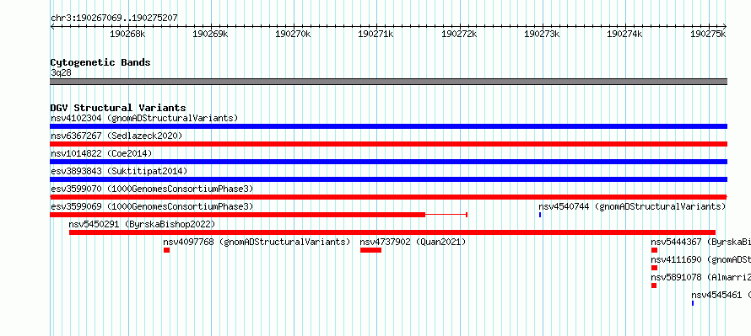
Task: Open esv3599069 1000GenomesConsortiumPhase3 label
Action: [x=152, y=206]
